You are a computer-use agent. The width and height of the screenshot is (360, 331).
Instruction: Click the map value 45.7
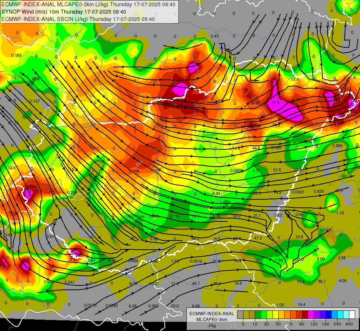[x=196, y=284]
